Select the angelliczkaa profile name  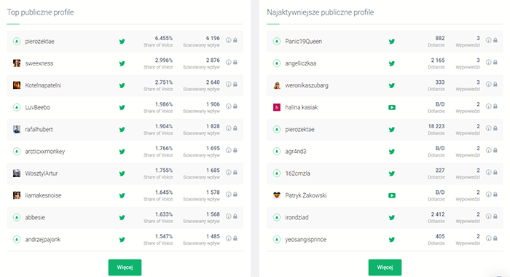300,63
